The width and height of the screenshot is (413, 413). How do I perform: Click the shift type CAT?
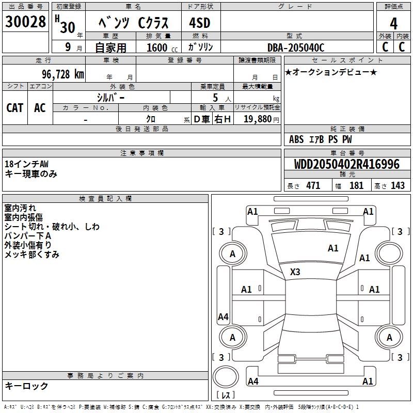click(x=15, y=108)
